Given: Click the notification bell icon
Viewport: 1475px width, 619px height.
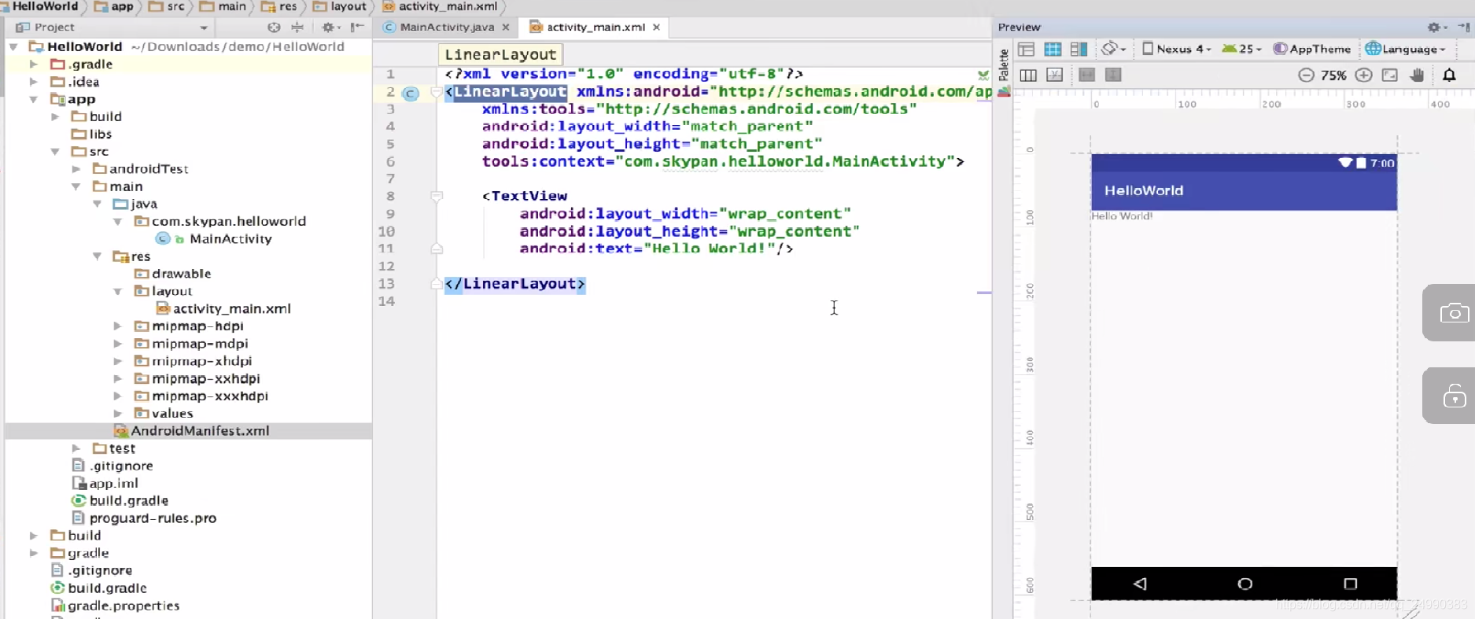Looking at the screenshot, I should click(x=1449, y=76).
